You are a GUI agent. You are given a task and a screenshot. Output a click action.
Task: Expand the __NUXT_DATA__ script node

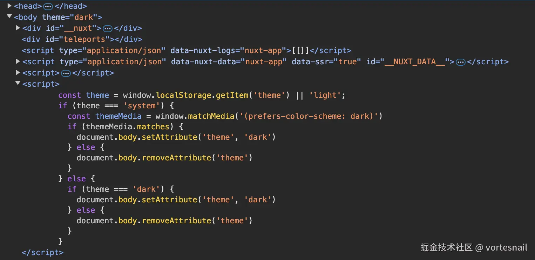tap(18, 62)
